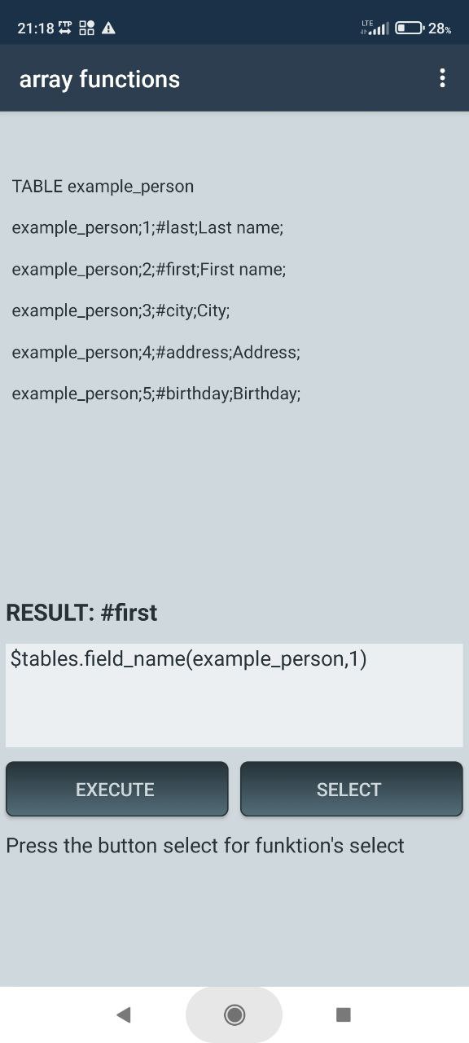Select the #birthday;Birthday row
Screen dimensions: 469x1043
[156, 394]
